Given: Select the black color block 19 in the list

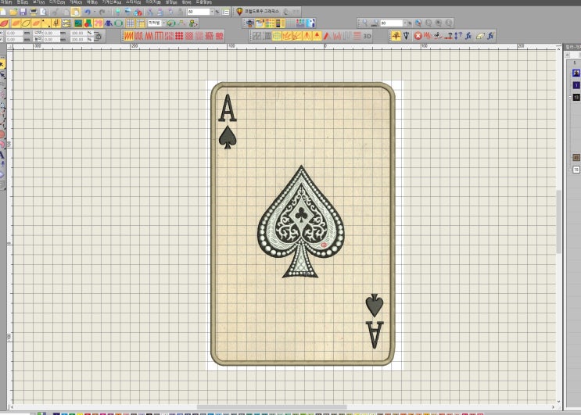Looking at the screenshot, I should (576, 98).
